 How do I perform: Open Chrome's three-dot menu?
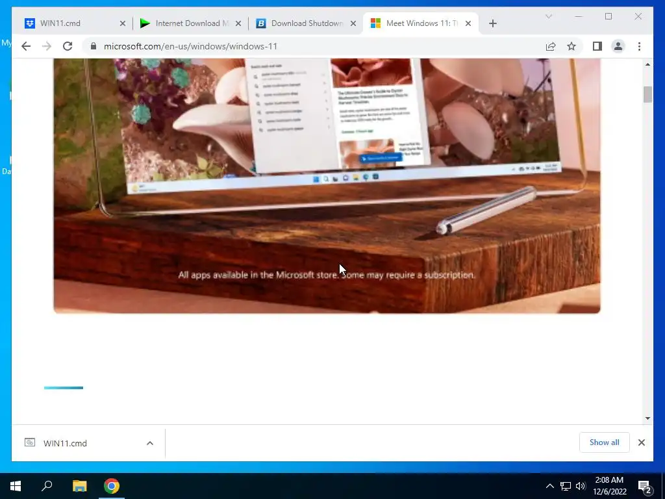click(x=639, y=46)
